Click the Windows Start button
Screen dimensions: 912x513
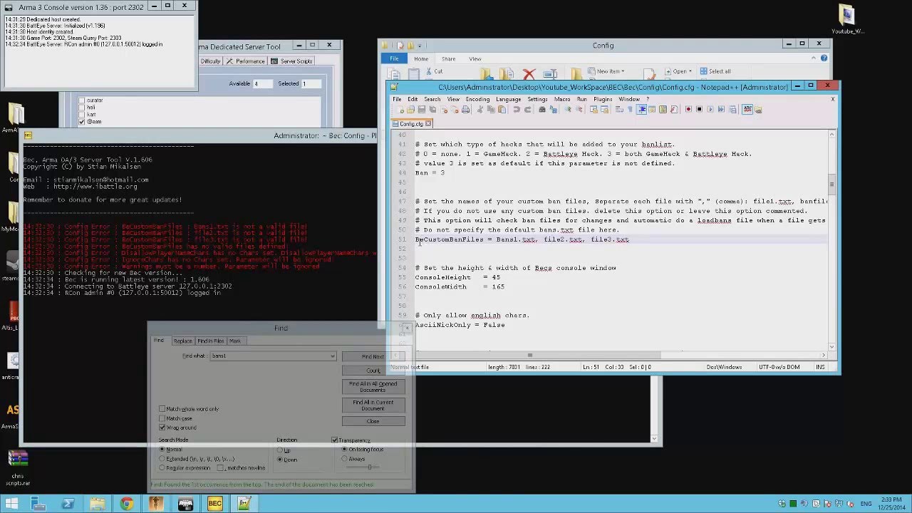11,504
